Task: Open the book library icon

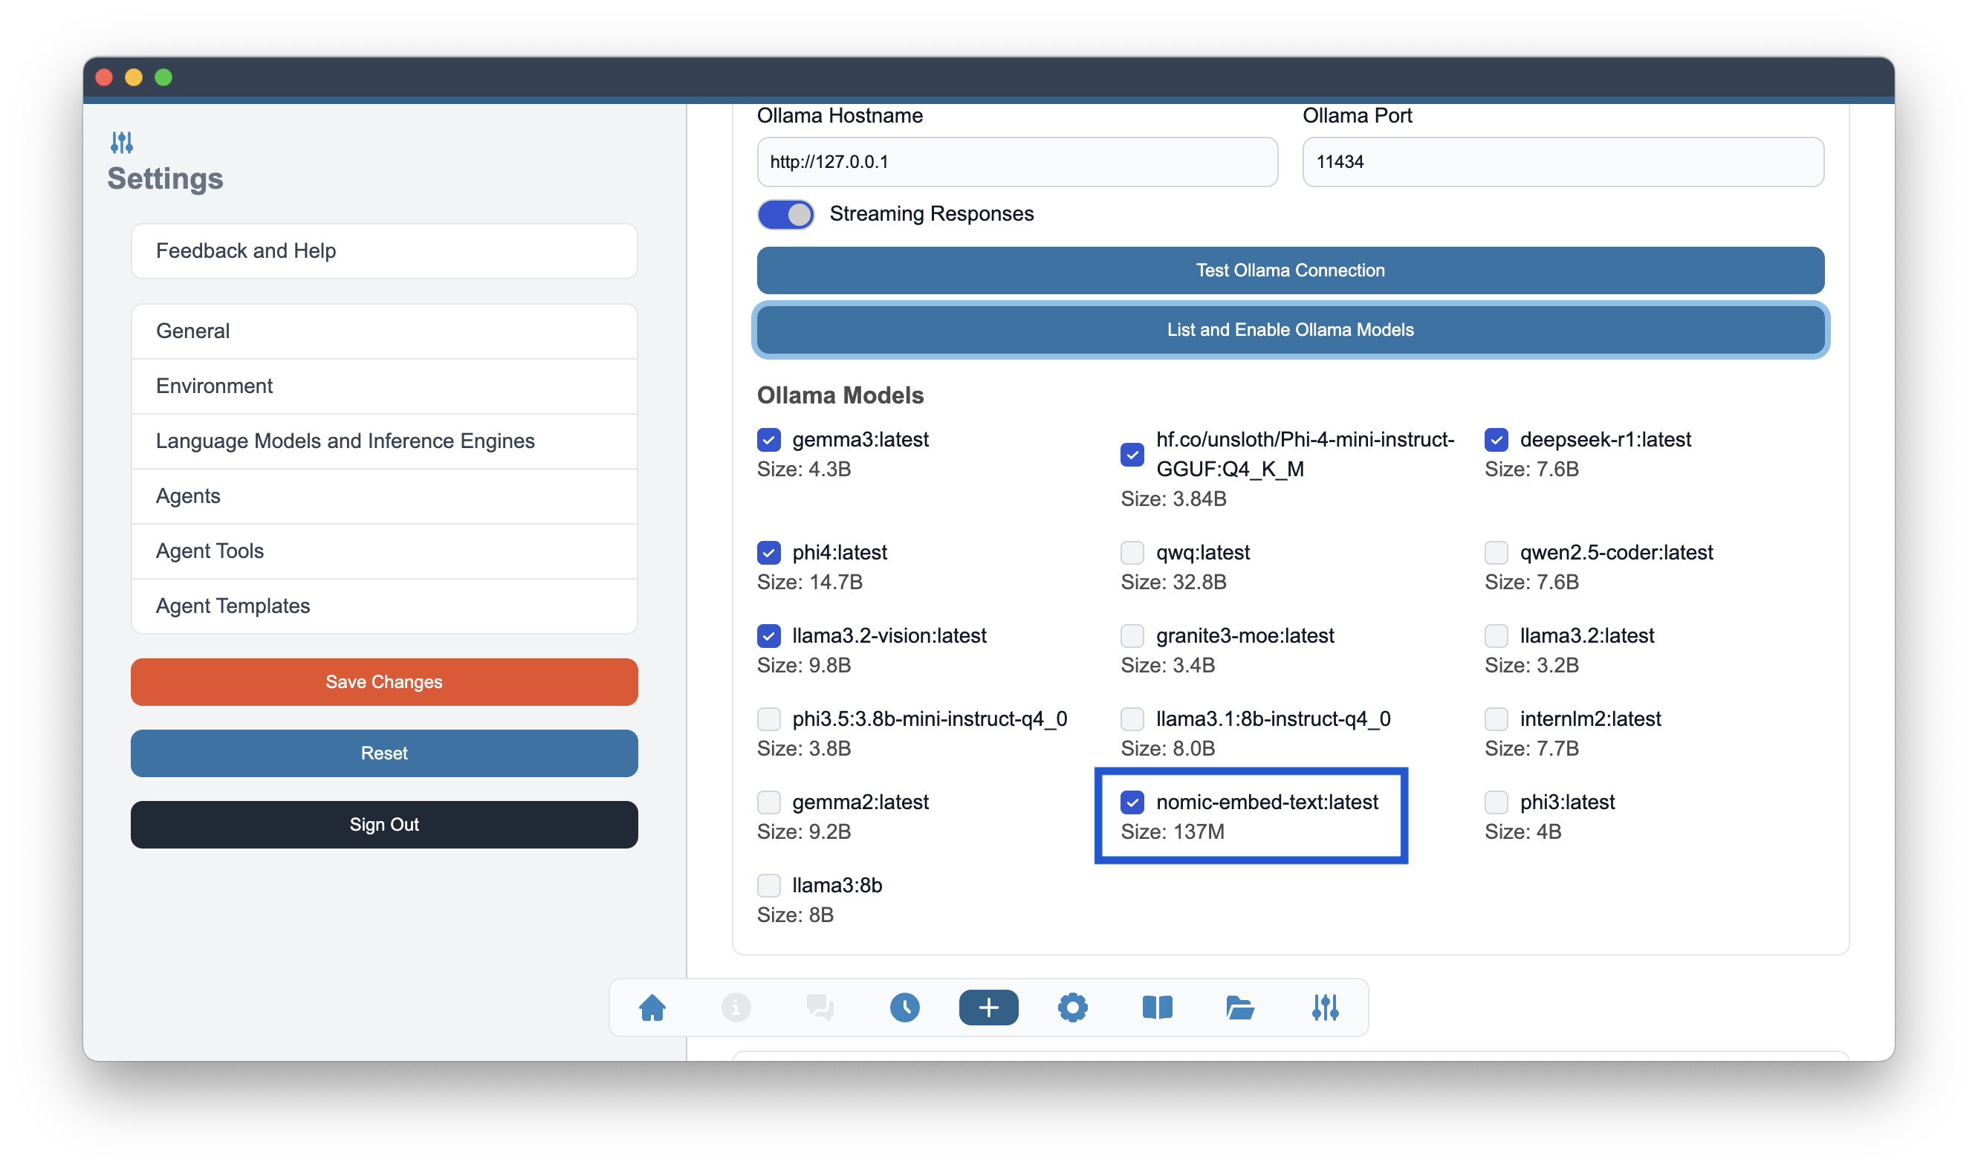Action: point(1157,1008)
